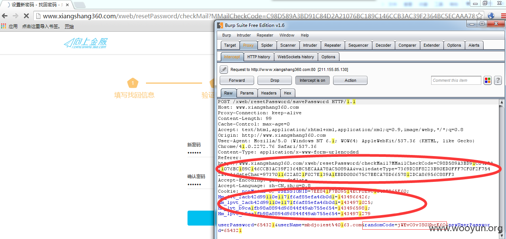Image resolution: width=506 pixels, height=239 pixels.
Task: Click the help question-mark icon in Burp
Action: pos(498,80)
